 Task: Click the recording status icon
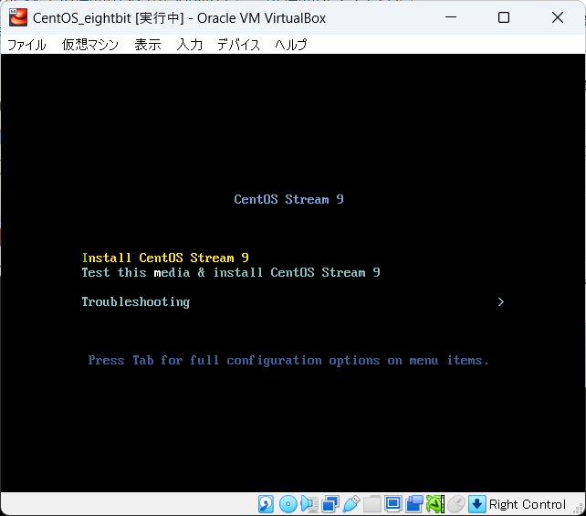tap(414, 504)
